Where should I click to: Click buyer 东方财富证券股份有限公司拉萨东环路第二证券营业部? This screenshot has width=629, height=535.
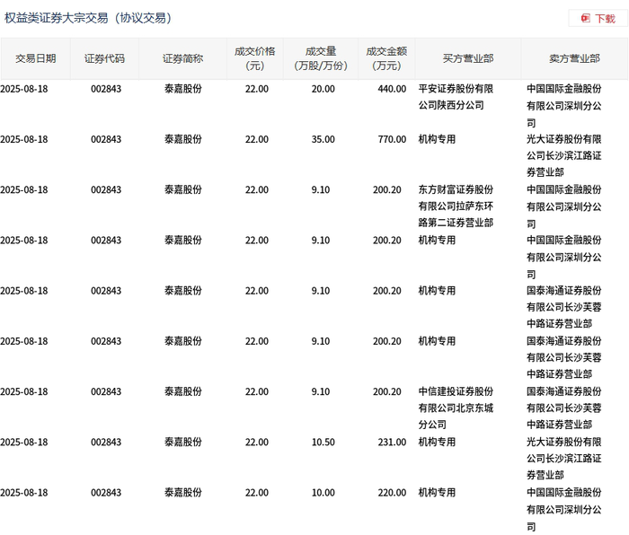[456, 206]
